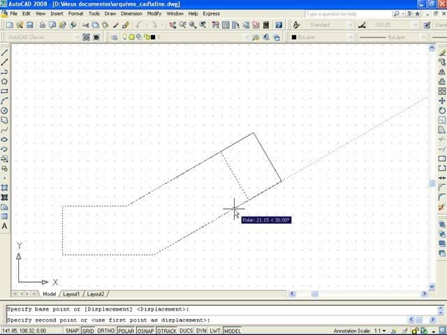Toggle ORTHO mode in status bar
Viewport: 447px width, 335px height.
[x=105, y=331]
